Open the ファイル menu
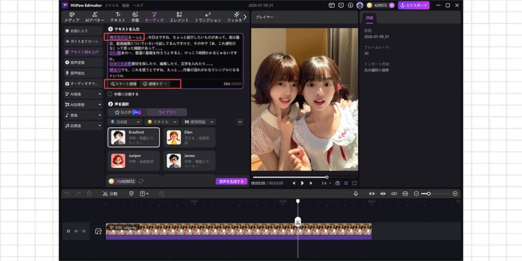Image resolution: width=522 pixels, height=261 pixels. [x=112, y=5]
